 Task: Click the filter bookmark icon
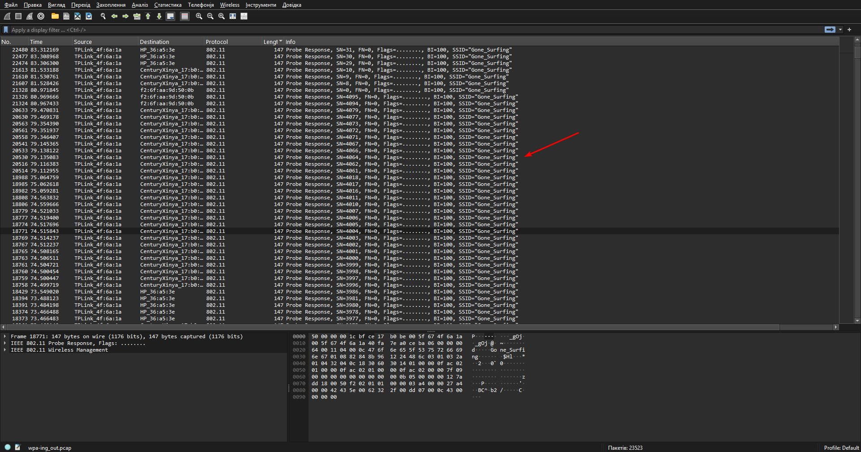tap(6, 30)
